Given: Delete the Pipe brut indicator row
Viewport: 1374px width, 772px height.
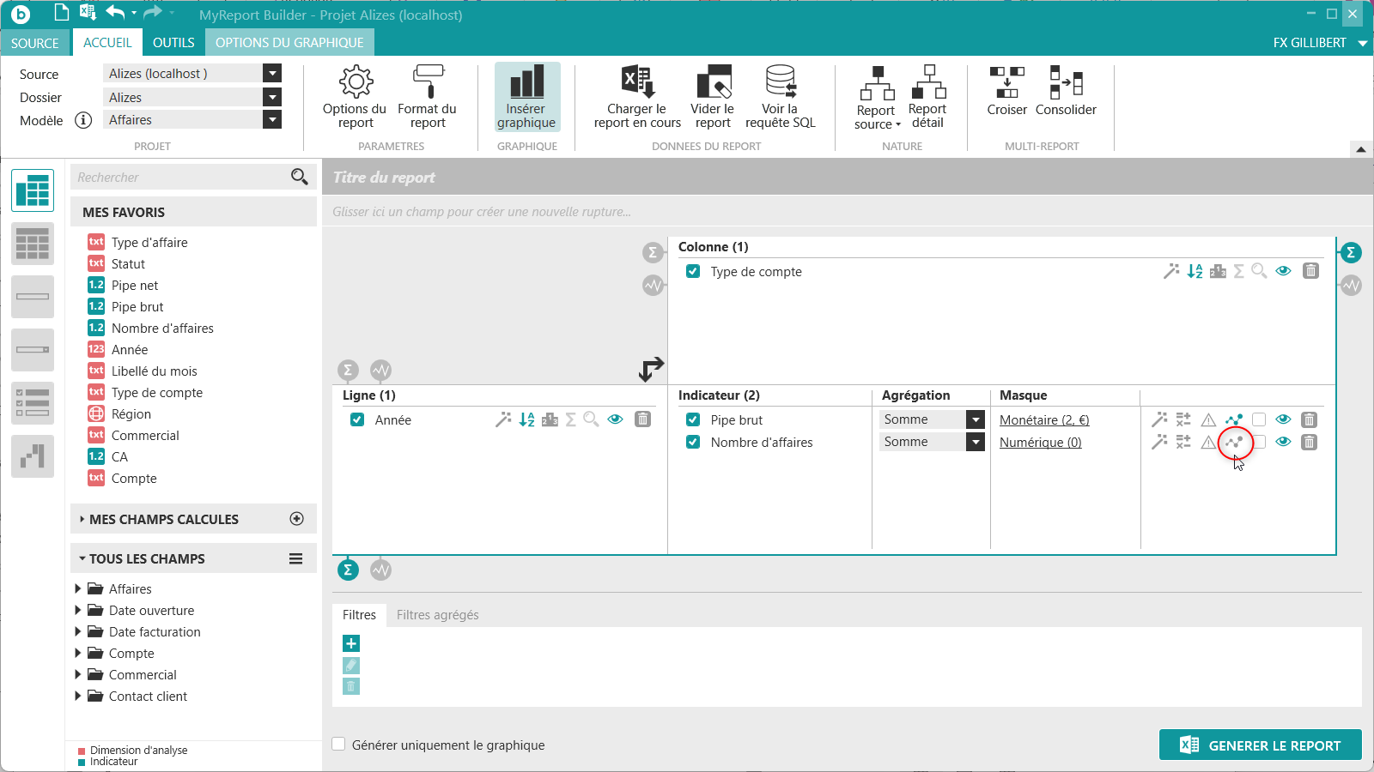Looking at the screenshot, I should (1309, 419).
